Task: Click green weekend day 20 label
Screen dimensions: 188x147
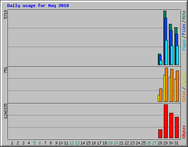Action: [x=116, y=143]
